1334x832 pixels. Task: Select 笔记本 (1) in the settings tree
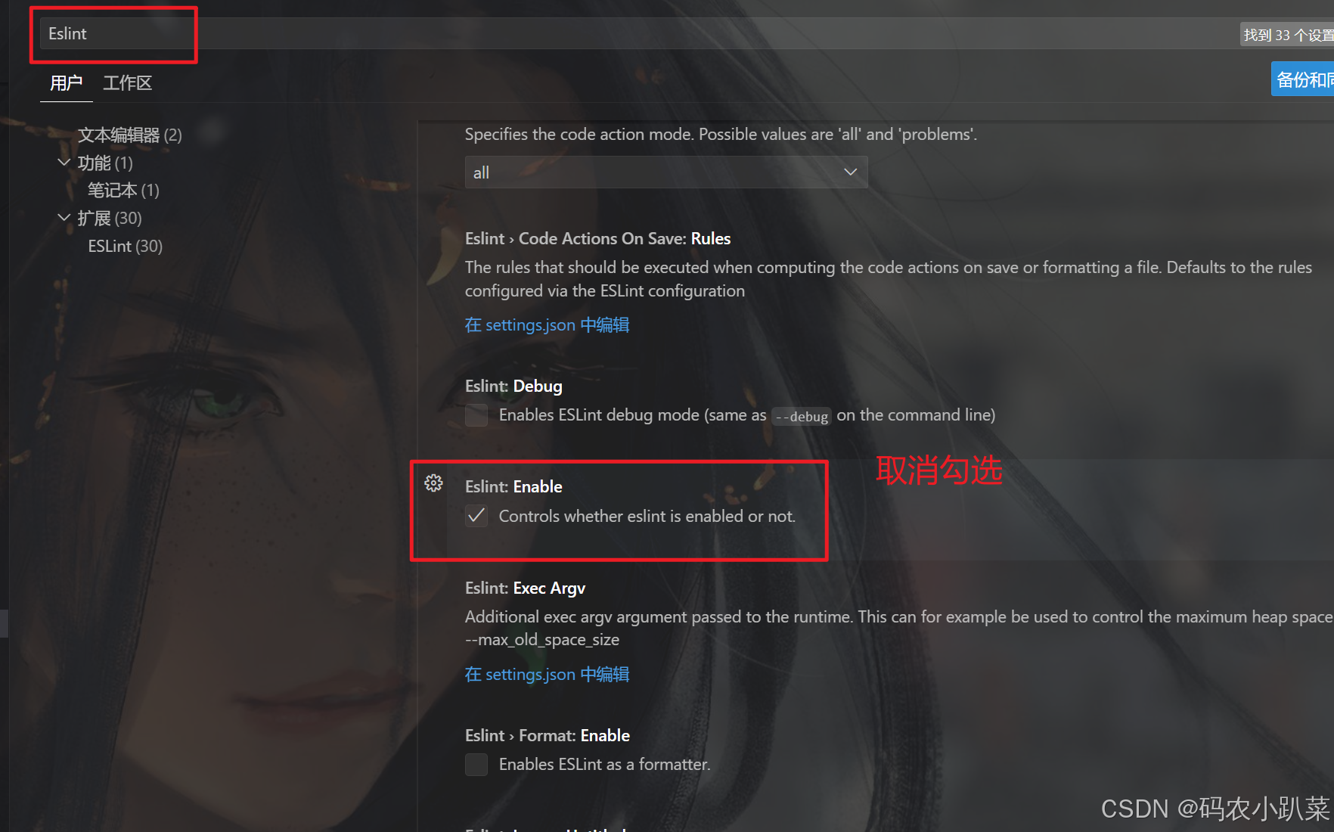[x=123, y=191]
